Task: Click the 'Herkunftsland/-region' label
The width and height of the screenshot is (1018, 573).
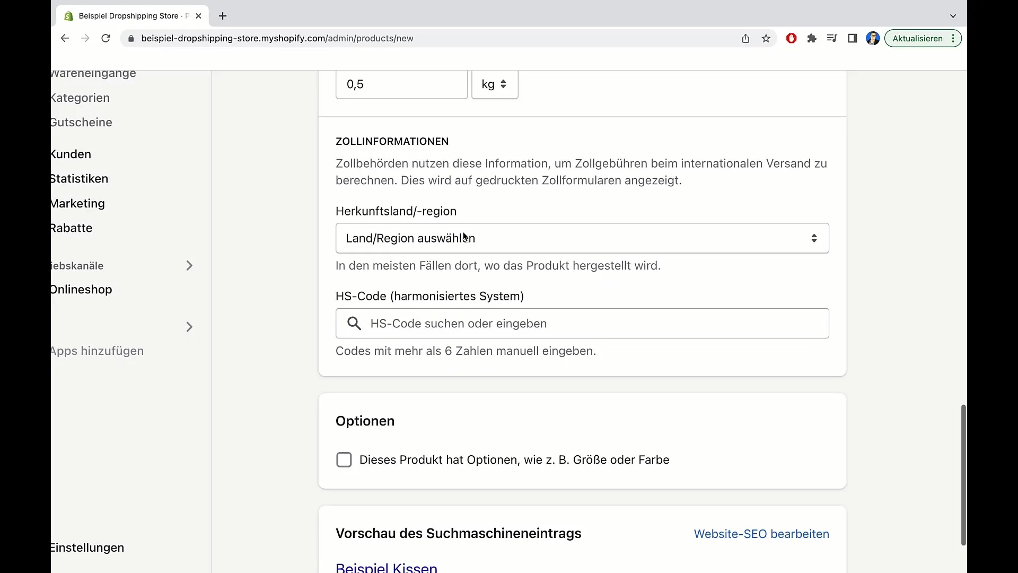Action: (x=396, y=211)
